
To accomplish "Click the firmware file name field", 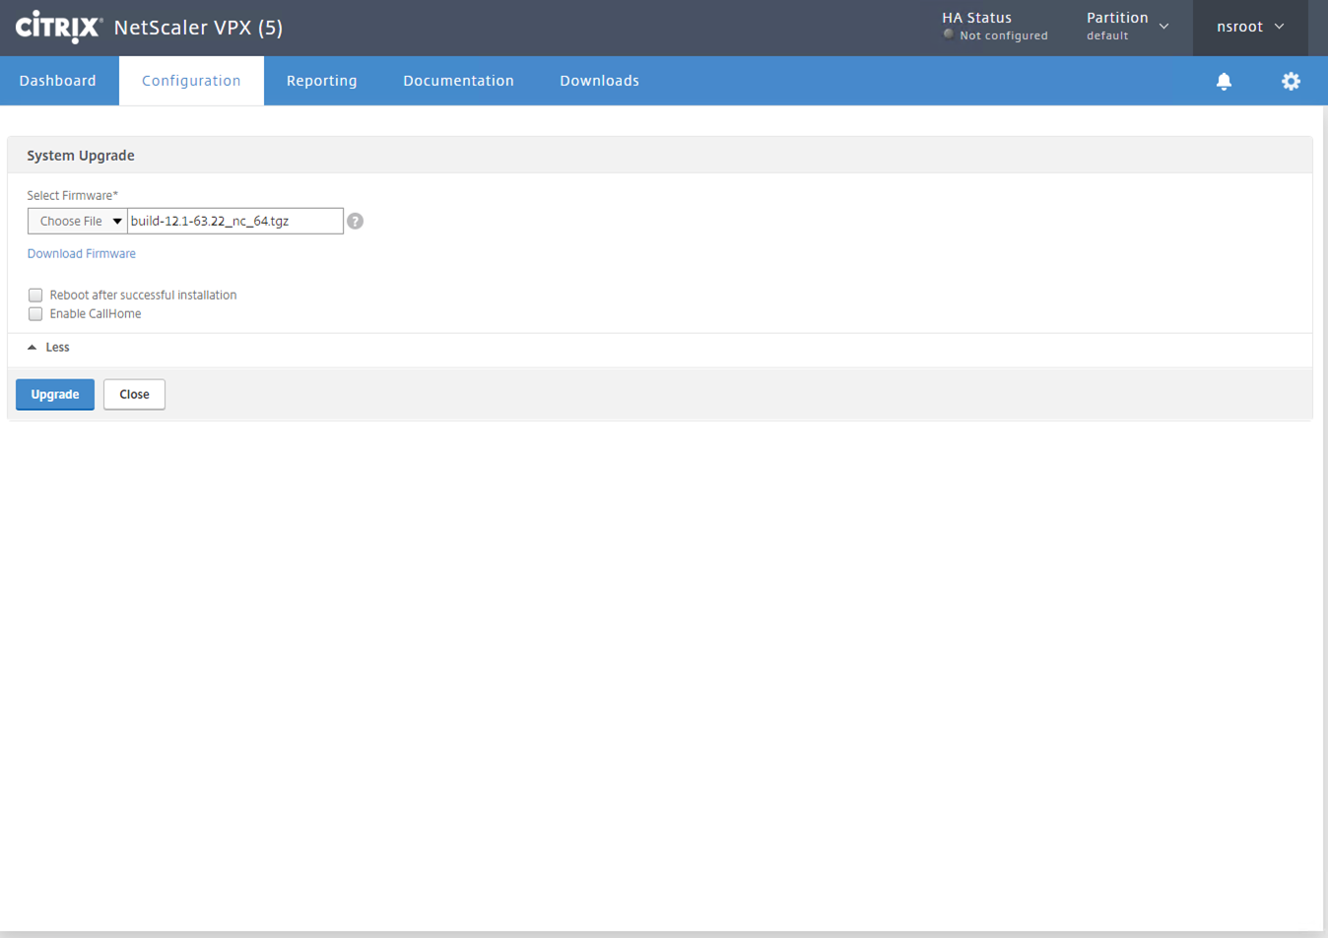I will click(235, 221).
